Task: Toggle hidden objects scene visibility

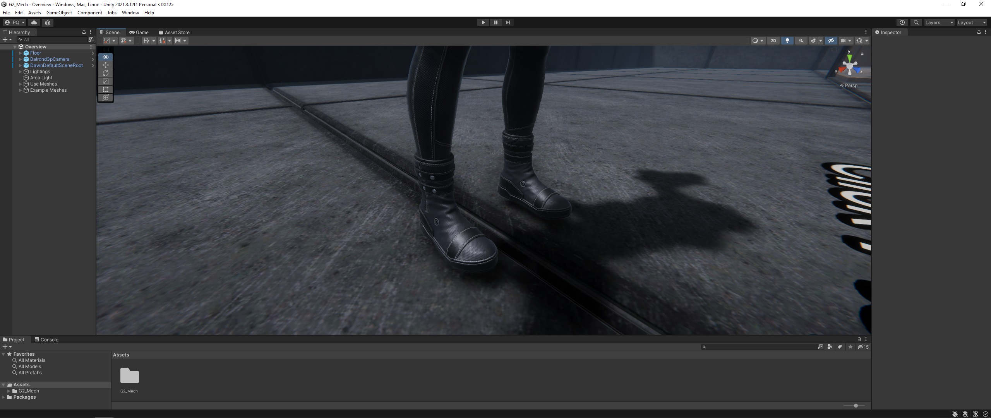Action: tap(831, 41)
